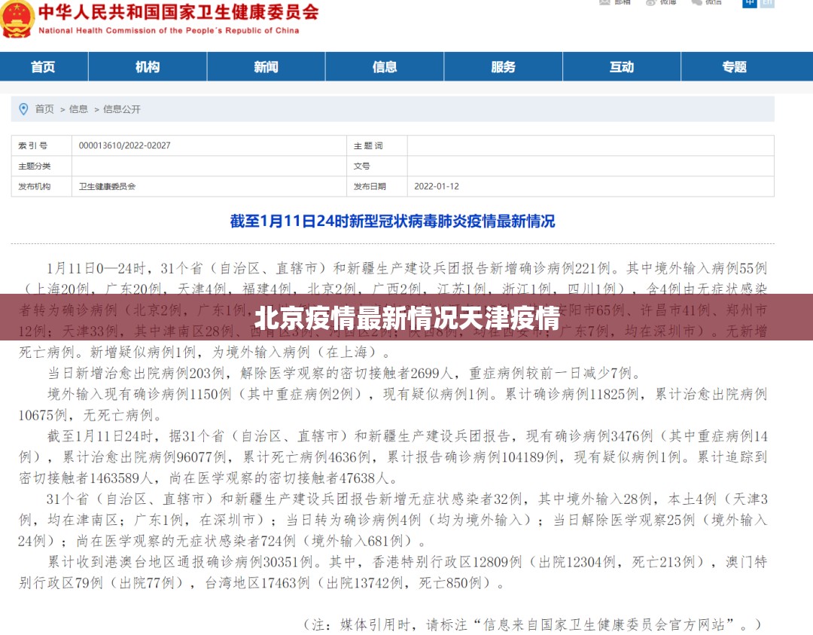The image size is (813, 635).
Task: Click the 首页 breadcrumb link
Action: [44, 108]
